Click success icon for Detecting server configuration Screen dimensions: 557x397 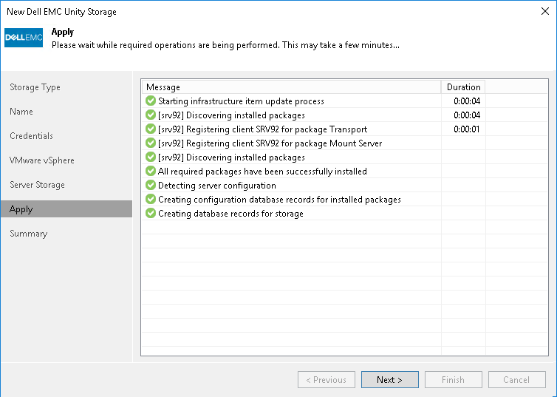[151, 185]
